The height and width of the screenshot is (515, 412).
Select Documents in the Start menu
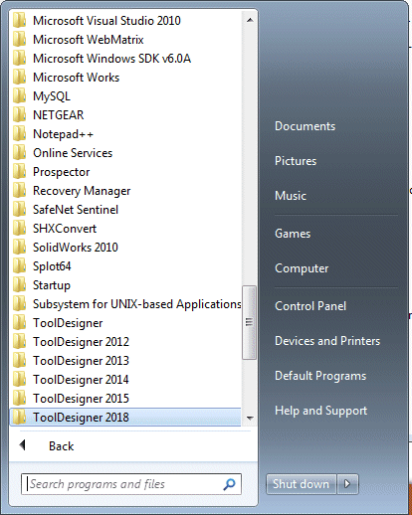[305, 126]
